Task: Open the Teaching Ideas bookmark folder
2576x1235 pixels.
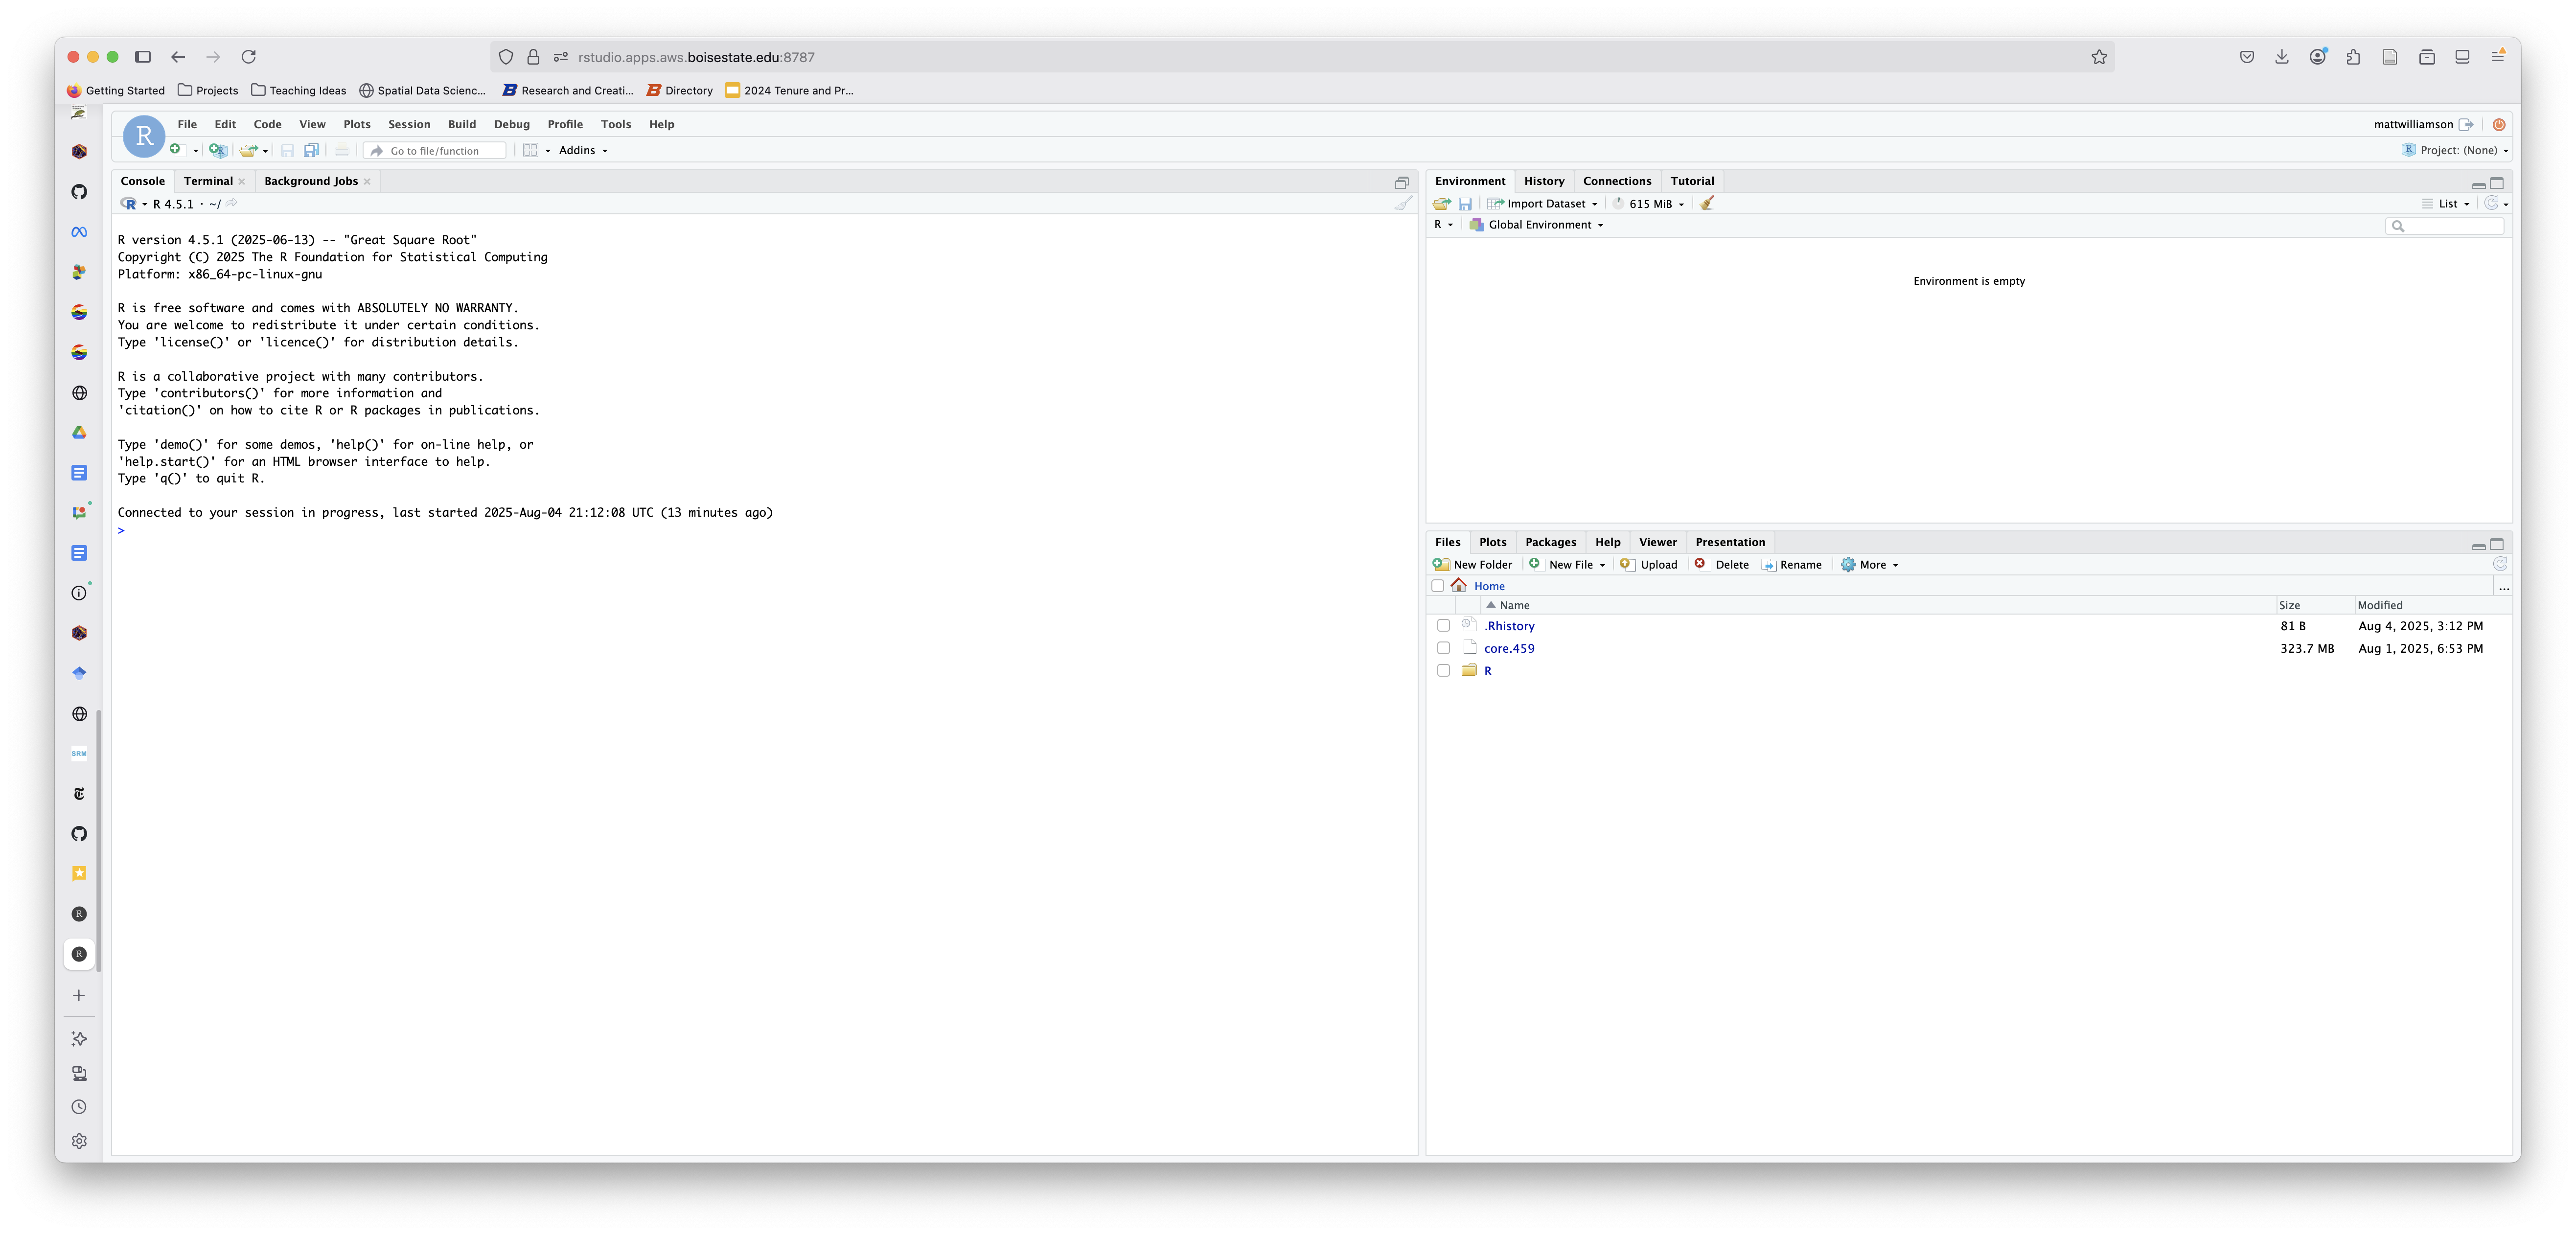Action: pos(298,90)
